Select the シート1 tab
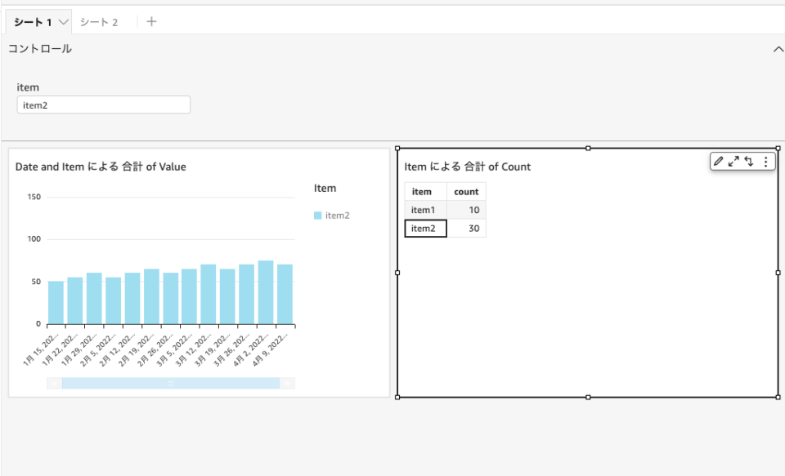 point(33,22)
